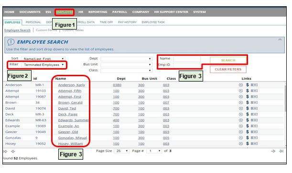
Task: Open the Page # dropdown set to 1
Action: pyautogui.click(x=154, y=151)
